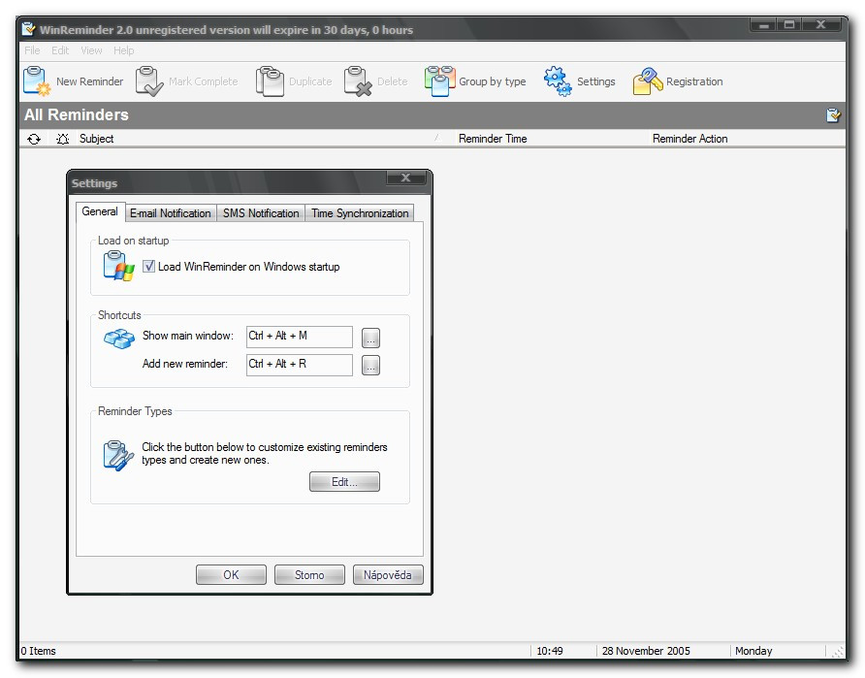Switch to the Time Synchronization tab
This screenshot has width=865, height=678.
pyautogui.click(x=360, y=213)
